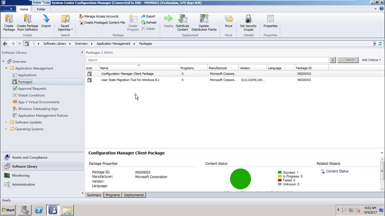385x216 pixels.
Task: Click Overview in the breadcrumb path
Action: (81, 44)
